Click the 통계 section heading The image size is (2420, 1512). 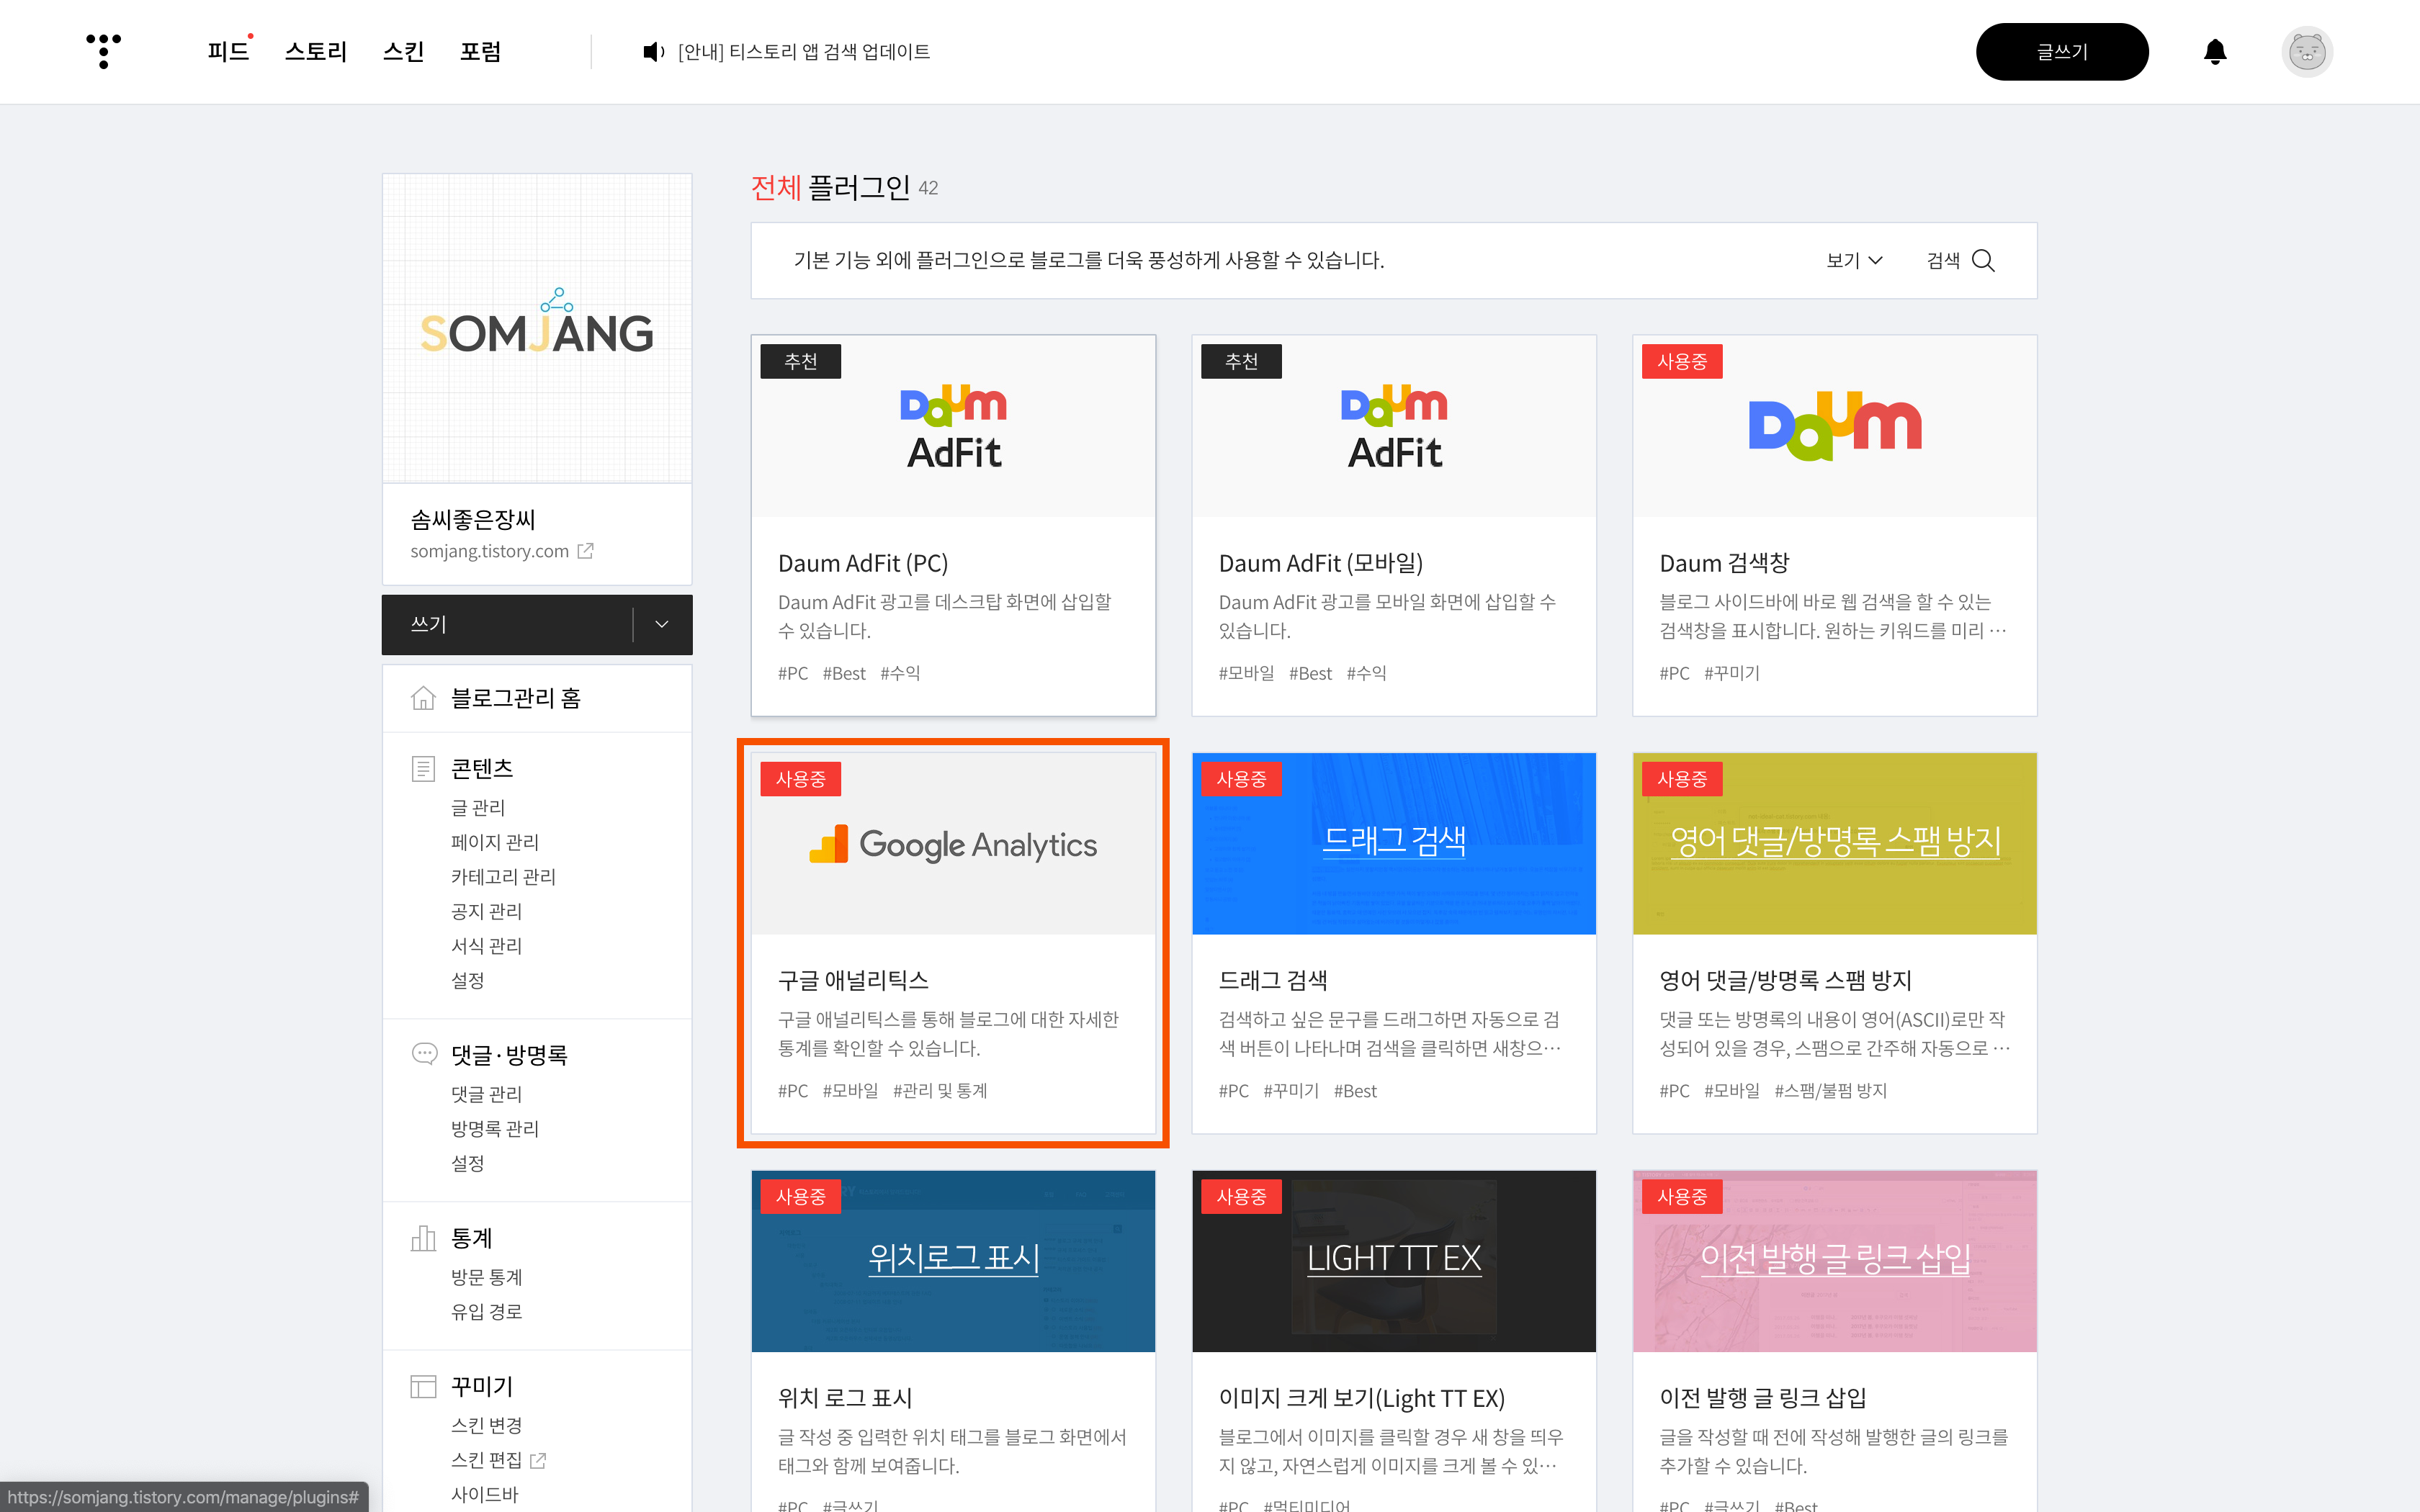[x=471, y=1238]
